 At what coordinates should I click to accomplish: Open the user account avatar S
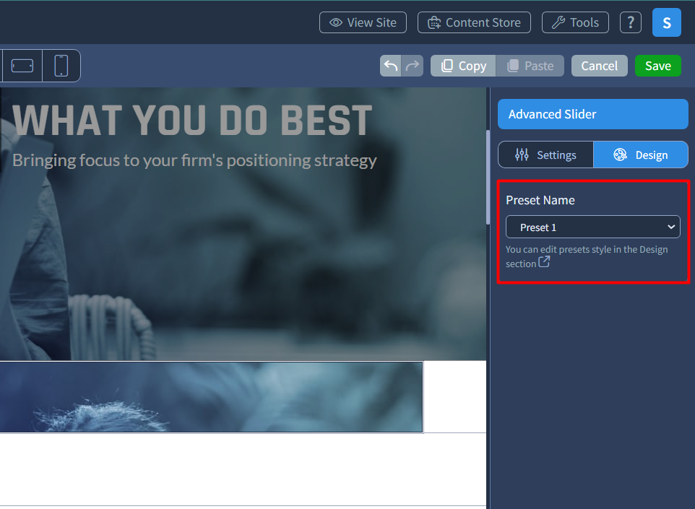(667, 22)
